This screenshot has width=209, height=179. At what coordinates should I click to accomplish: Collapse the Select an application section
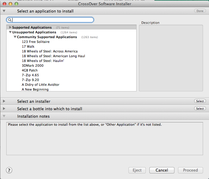pyautogui.click(x=4, y=11)
